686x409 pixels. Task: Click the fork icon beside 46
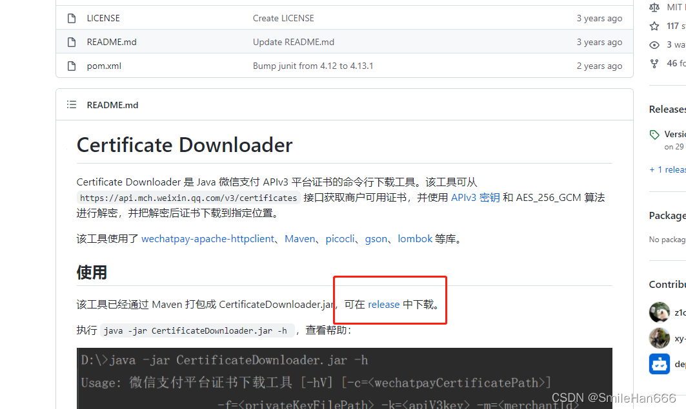tap(654, 64)
